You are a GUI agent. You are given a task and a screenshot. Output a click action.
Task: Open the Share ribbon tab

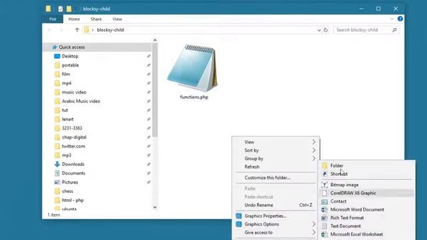[96, 19]
